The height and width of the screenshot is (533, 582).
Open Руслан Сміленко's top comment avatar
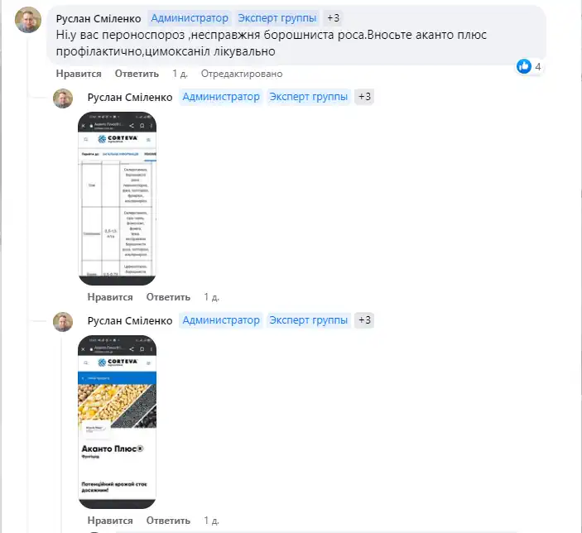click(x=28, y=20)
